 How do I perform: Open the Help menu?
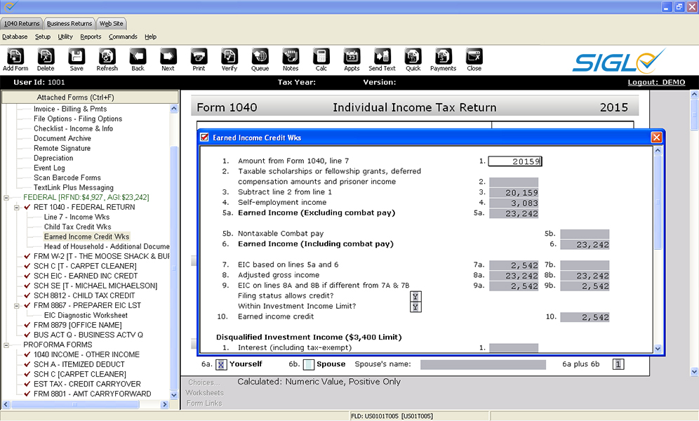[150, 36]
